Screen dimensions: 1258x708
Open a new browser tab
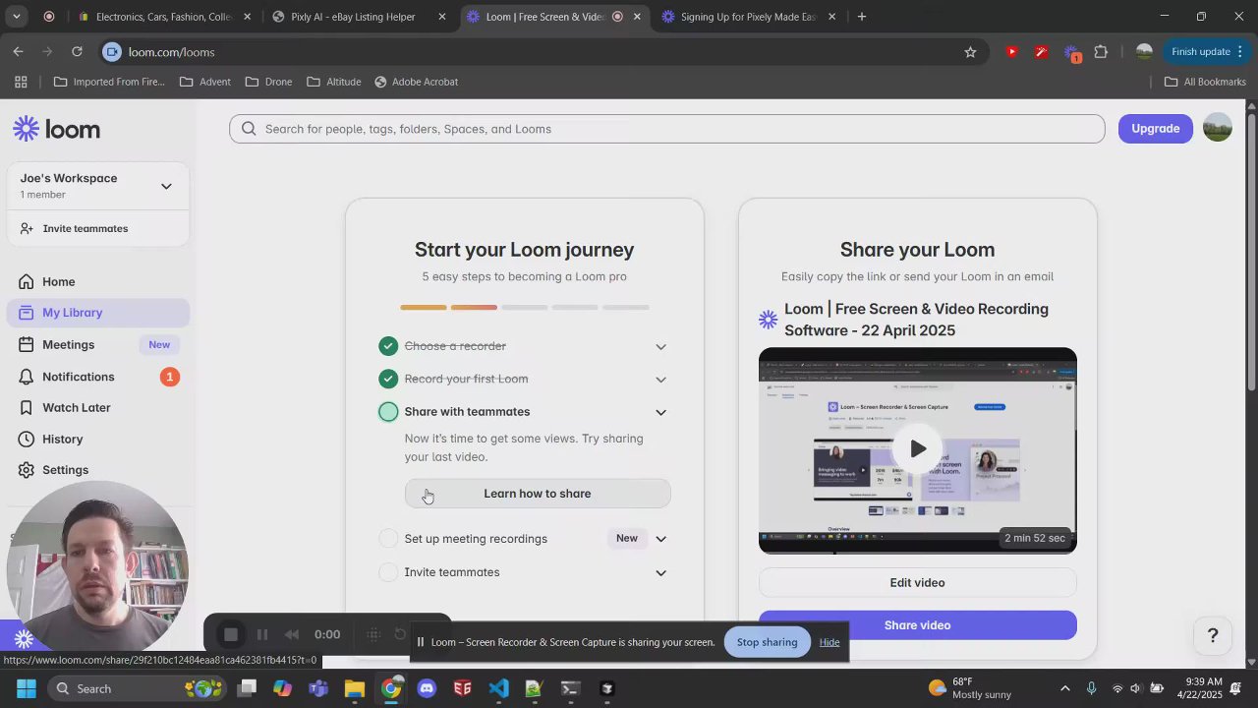tap(862, 17)
